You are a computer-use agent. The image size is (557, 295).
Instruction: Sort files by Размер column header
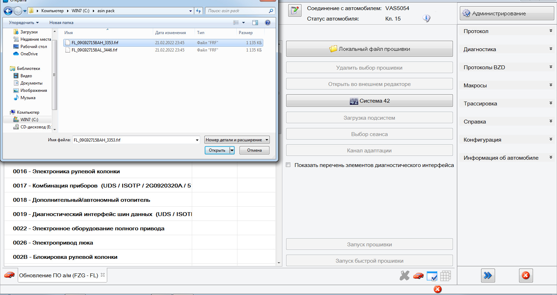(250, 33)
